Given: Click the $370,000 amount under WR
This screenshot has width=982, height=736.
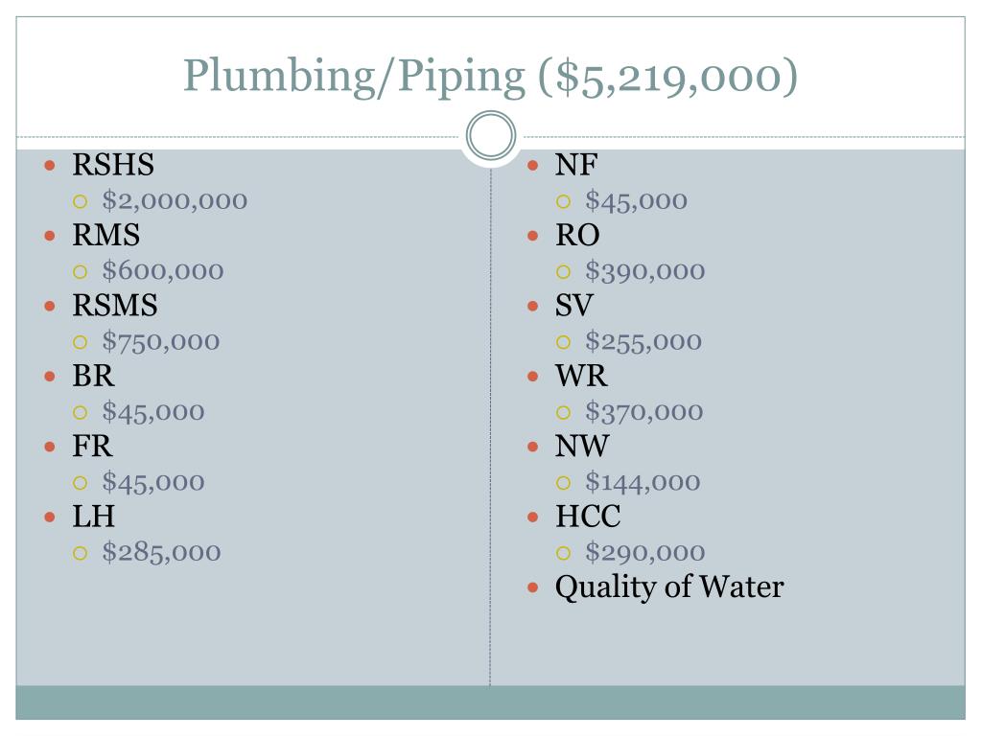Looking at the screenshot, I should tap(644, 412).
